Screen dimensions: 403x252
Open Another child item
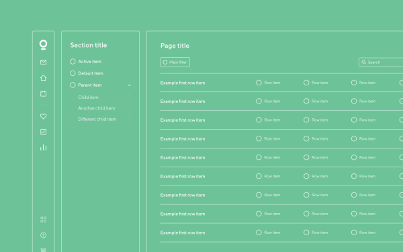96,108
